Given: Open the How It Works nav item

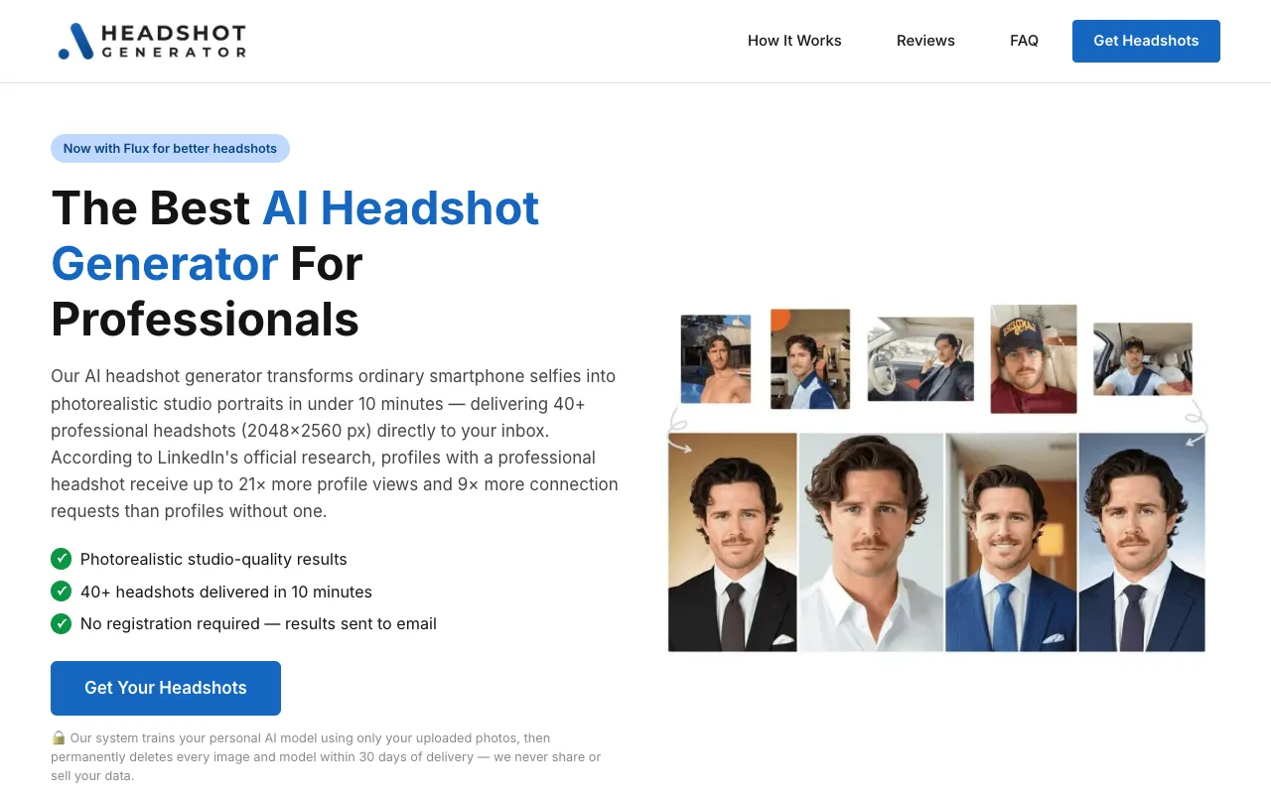Looking at the screenshot, I should click(794, 41).
